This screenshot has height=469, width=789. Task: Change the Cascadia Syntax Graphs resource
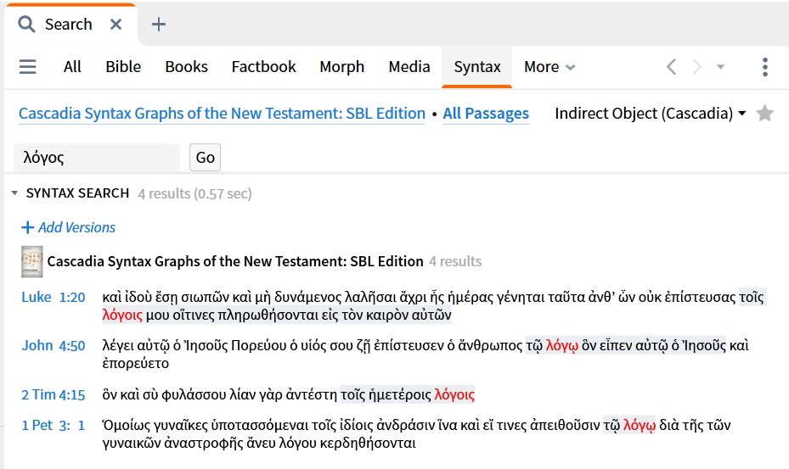coord(222,114)
